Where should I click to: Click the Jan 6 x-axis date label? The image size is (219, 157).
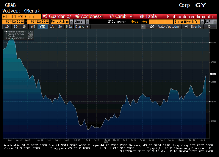pos(10,140)
